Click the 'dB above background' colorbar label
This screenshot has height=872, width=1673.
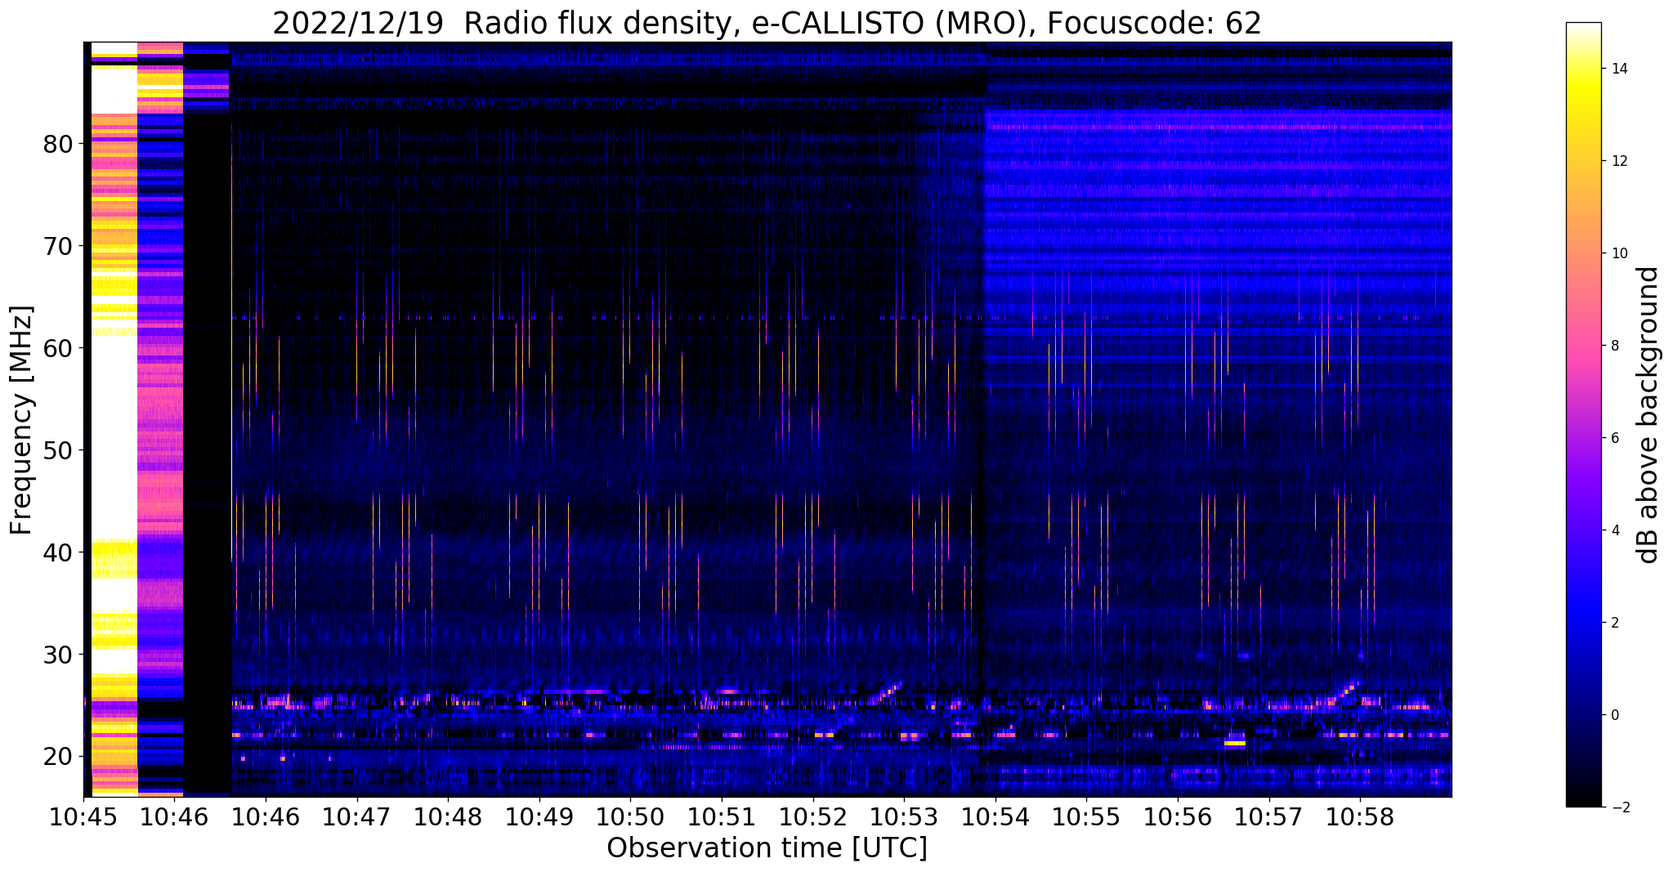(1648, 415)
